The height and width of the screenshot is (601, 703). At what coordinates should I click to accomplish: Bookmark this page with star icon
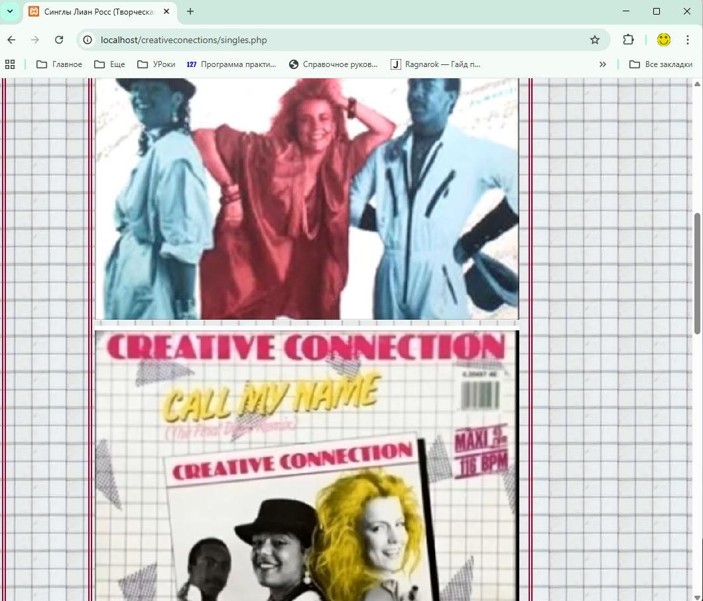pyautogui.click(x=594, y=40)
